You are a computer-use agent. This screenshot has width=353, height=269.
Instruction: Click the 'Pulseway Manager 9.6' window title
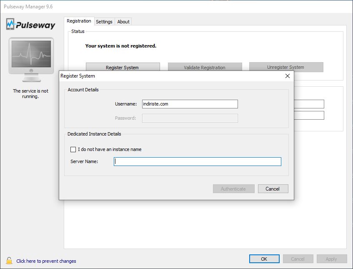pyautogui.click(x=28, y=7)
